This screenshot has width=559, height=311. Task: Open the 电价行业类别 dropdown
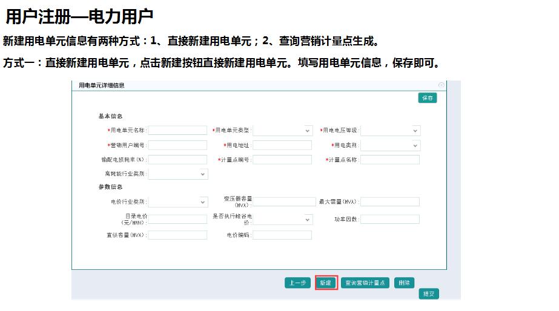coord(178,201)
